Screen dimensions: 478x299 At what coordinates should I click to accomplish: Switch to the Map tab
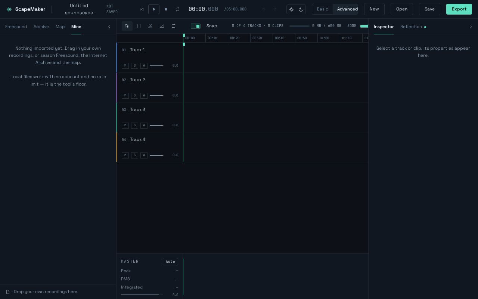point(60,27)
